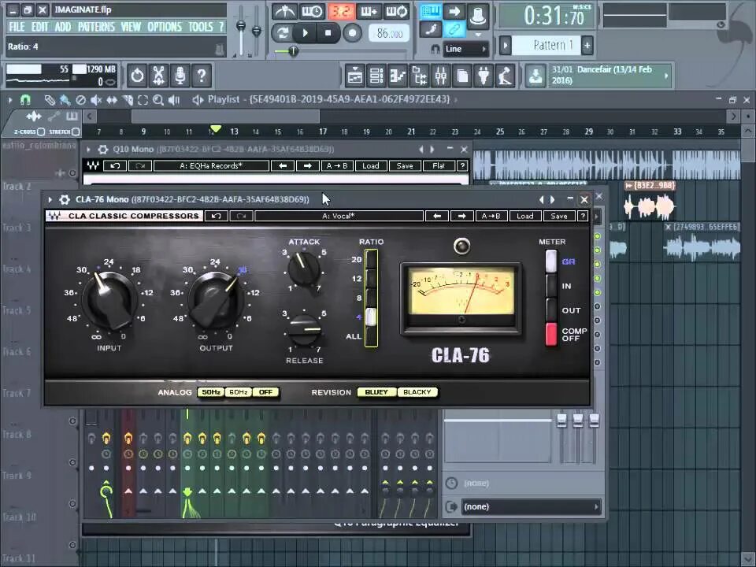
Task: Click CLA-76 A→B copy button
Action: (491, 216)
